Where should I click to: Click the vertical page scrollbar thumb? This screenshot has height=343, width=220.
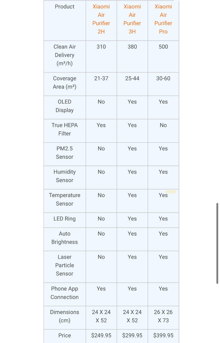[x=217, y=243]
